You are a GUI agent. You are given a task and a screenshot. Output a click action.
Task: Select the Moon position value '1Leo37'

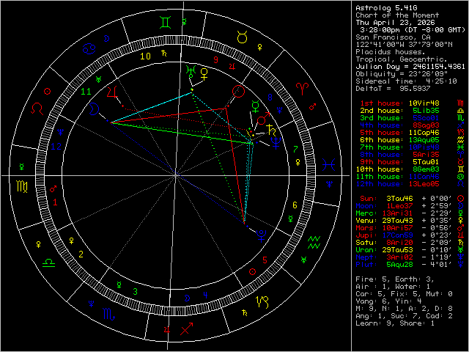399,206
